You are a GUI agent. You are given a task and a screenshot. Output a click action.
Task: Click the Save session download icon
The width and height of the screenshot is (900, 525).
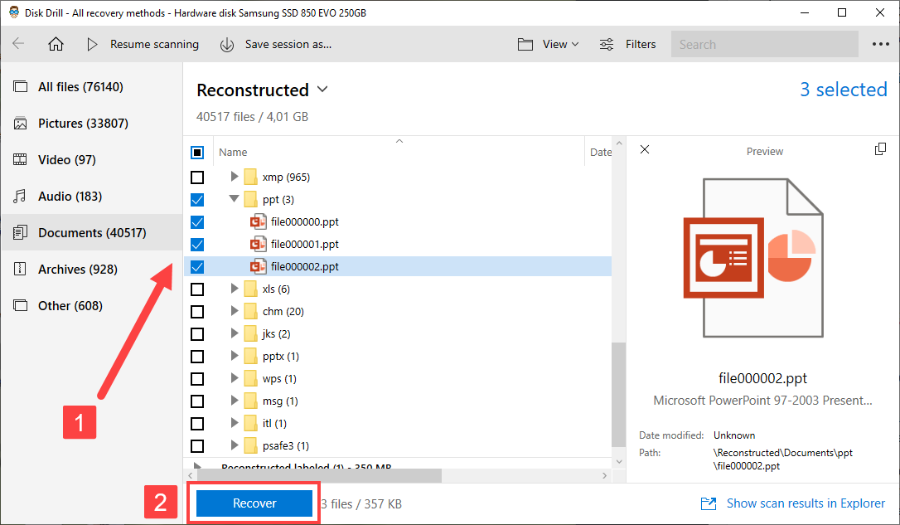tap(227, 44)
